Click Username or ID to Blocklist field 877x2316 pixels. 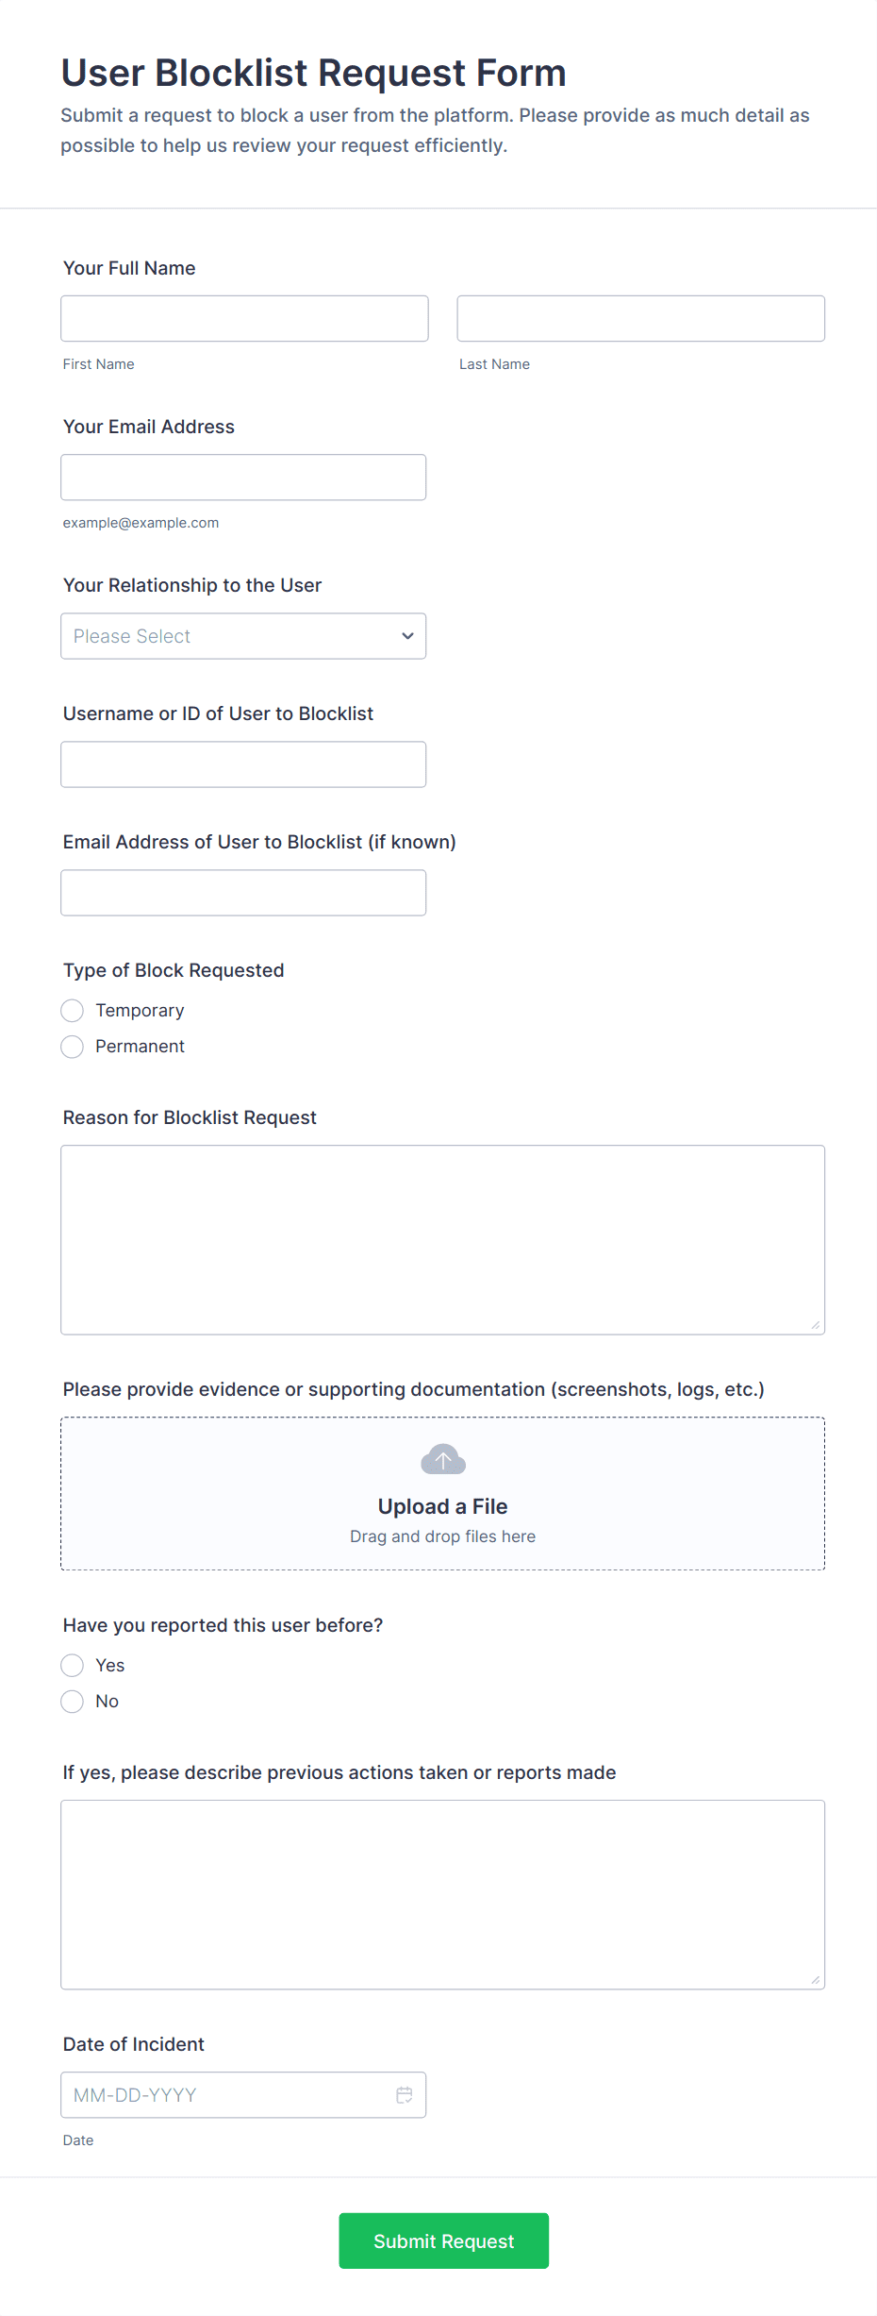243,764
